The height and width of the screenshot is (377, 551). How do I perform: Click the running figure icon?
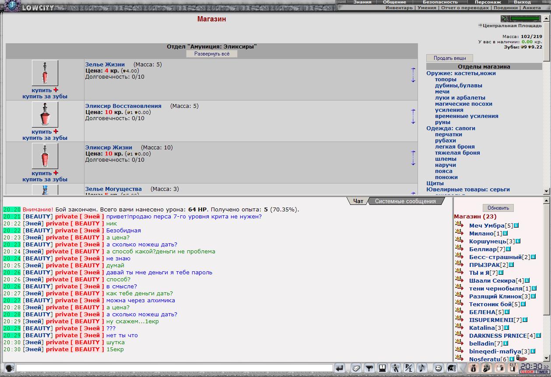click(395, 368)
